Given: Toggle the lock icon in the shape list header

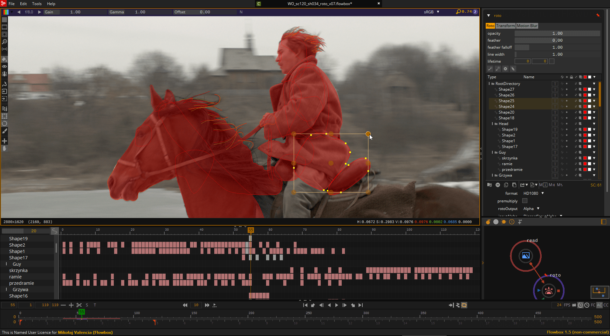Looking at the screenshot, I should pos(572,77).
